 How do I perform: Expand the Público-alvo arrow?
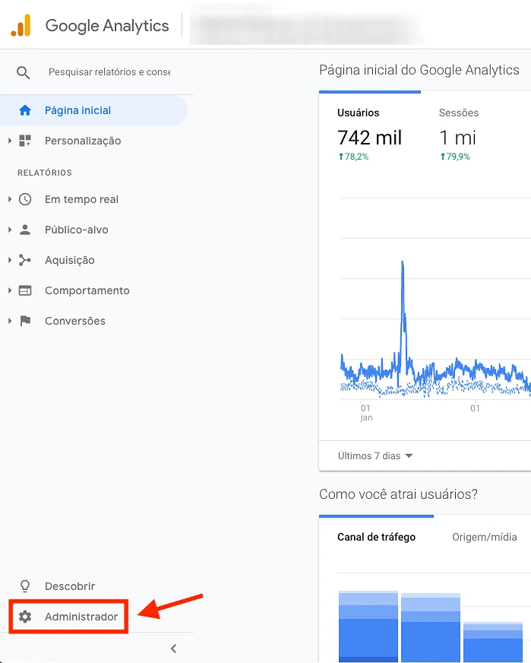(10, 230)
